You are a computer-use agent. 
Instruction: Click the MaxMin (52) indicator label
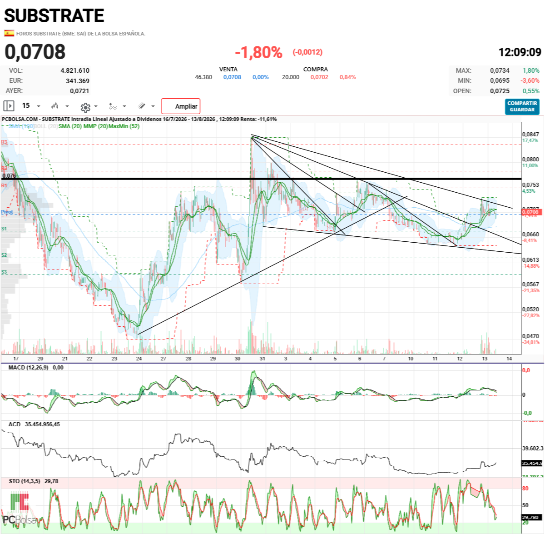tap(124, 126)
